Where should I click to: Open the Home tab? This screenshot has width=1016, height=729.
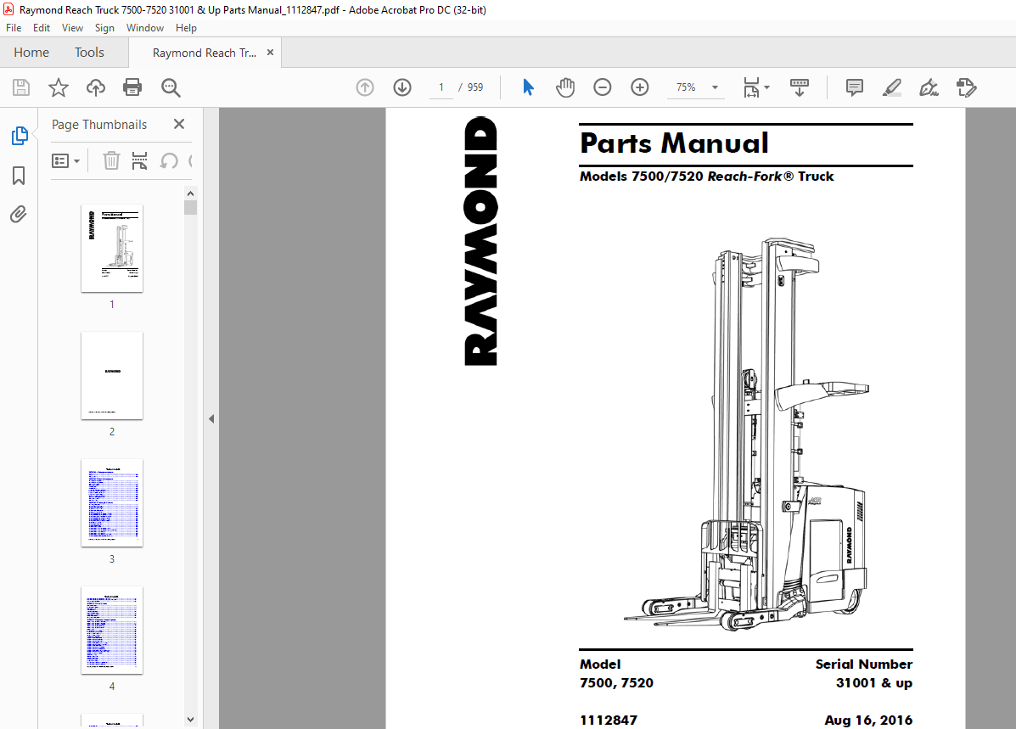31,53
